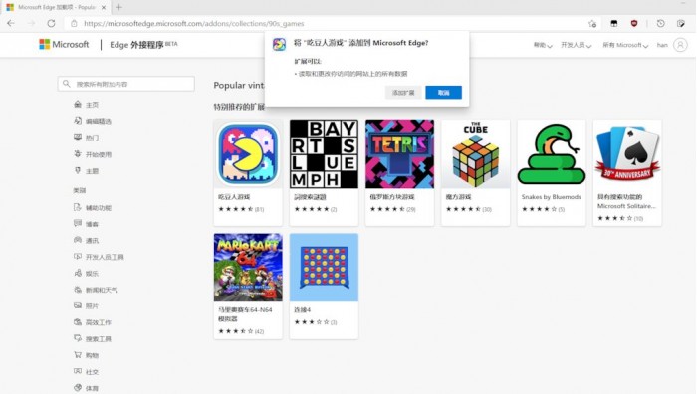The image size is (697, 394).
Task: Go back using the browser back arrow
Action: click(x=11, y=23)
